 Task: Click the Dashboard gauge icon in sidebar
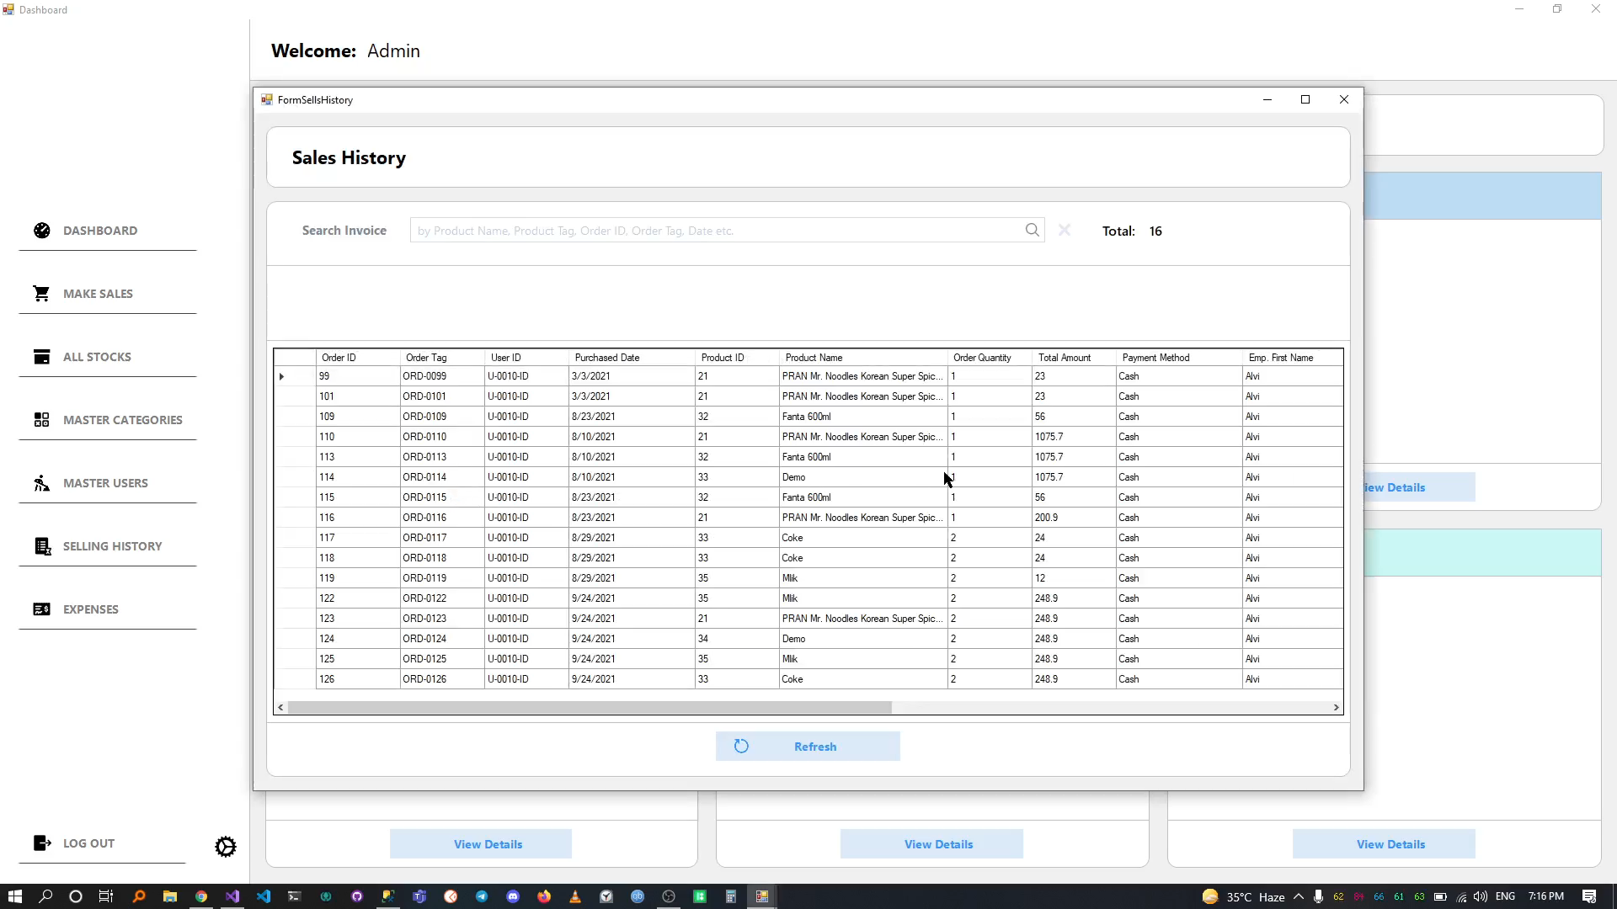click(x=42, y=231)
